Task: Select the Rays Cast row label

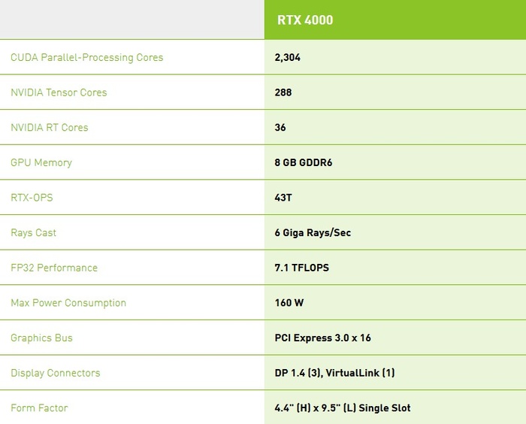Action: 34,233
